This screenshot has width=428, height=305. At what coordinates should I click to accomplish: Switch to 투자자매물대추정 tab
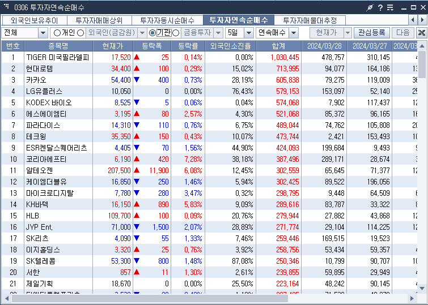click(310, 20)
